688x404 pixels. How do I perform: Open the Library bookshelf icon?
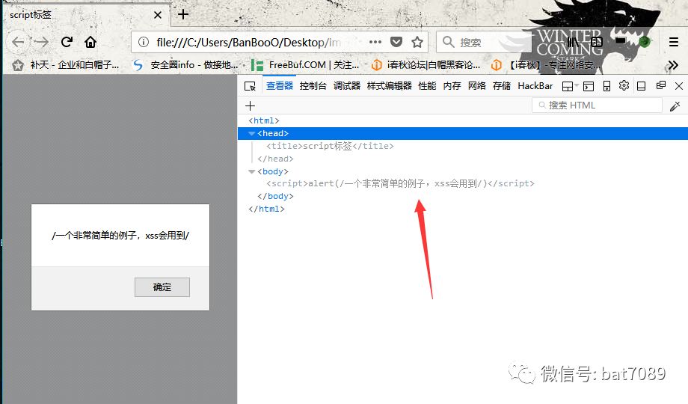573,42
